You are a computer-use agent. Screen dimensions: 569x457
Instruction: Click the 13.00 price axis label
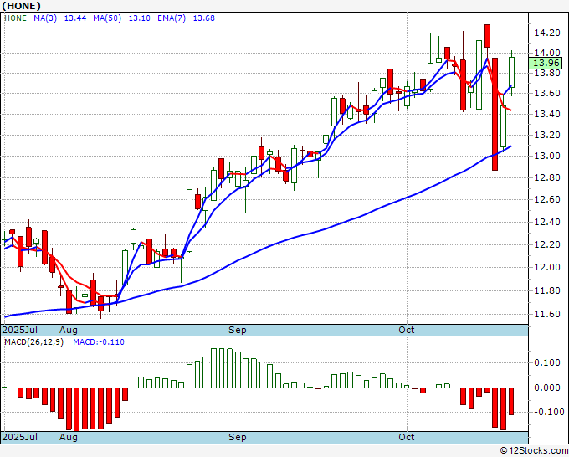click(547, 156)
